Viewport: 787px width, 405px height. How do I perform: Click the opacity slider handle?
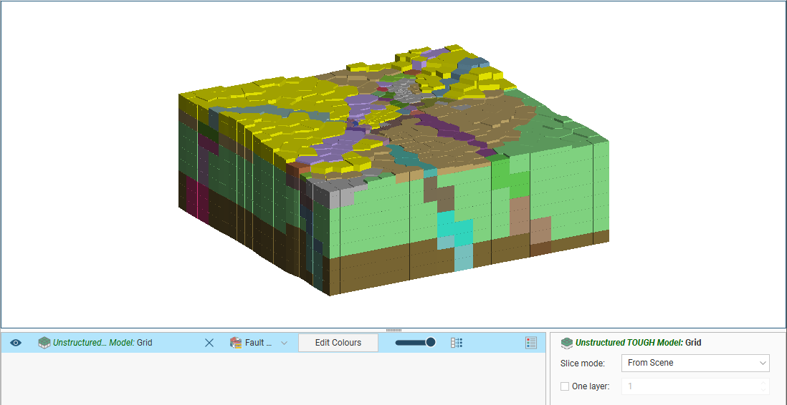[431, 342]
